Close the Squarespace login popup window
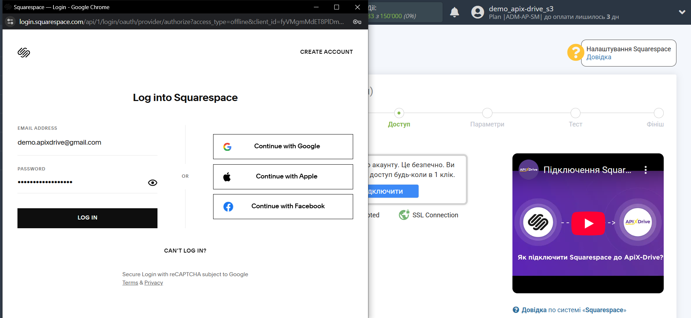The width and height of the screenshot is (691, 318). (x=358, y=7)
